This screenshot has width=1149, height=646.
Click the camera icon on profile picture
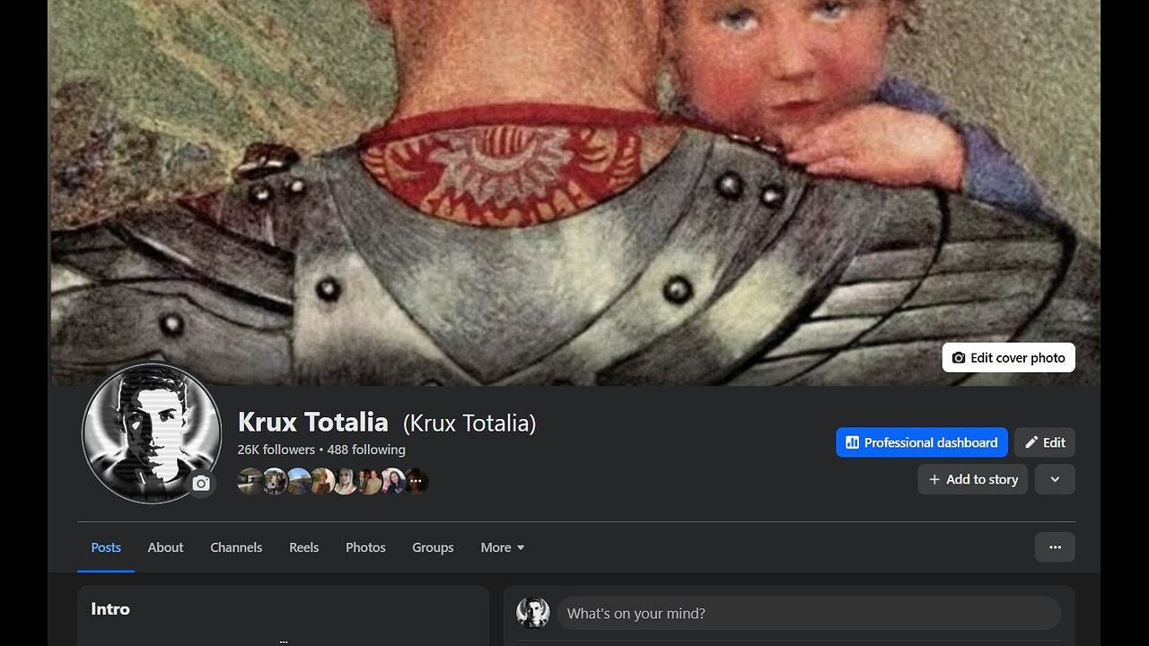coord(201,484)
